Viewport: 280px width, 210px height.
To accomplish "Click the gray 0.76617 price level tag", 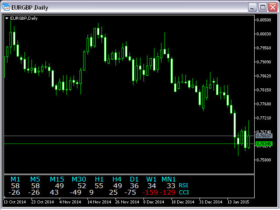I will click(x=264, y=136).
